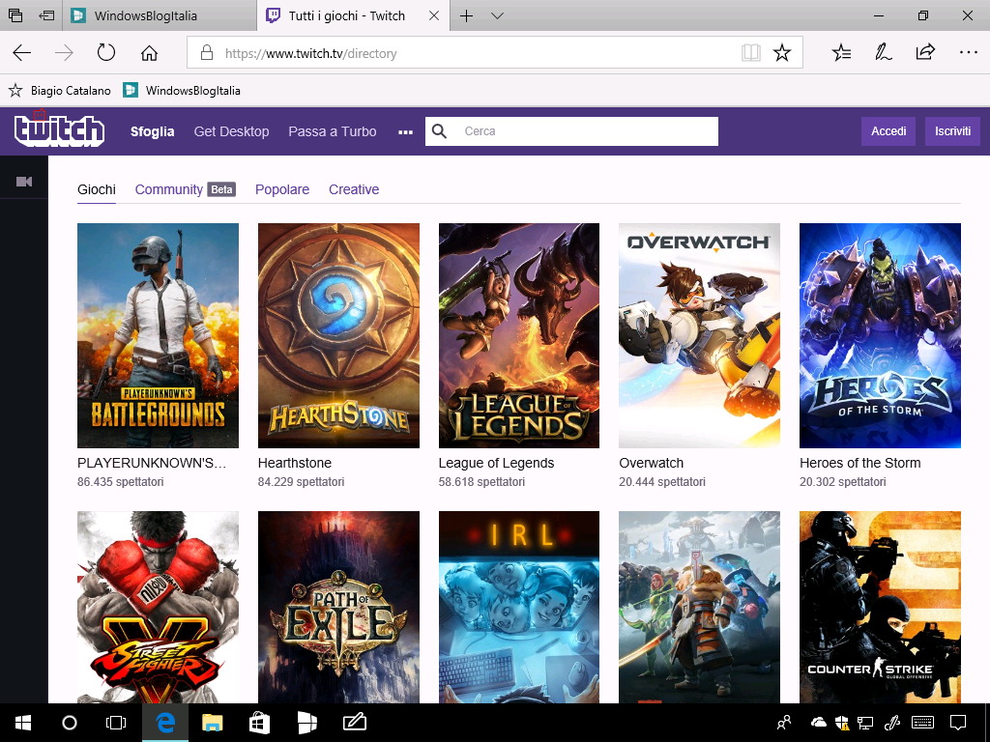The width and height of the screenshot is (990, 742).
Task: Open Cortana circle icon
Action: (x=70, y=723)
